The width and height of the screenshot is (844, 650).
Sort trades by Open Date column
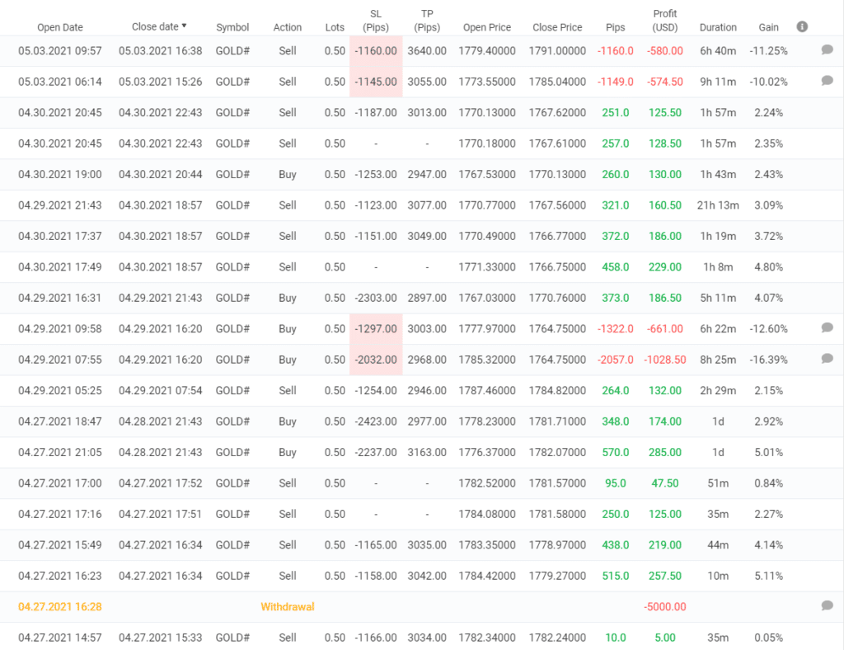tap(60, 27)
